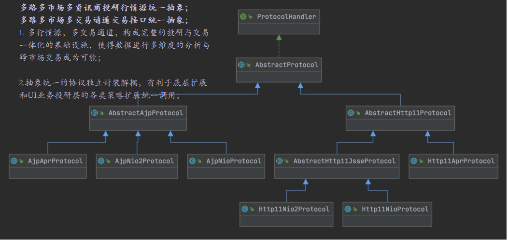The height and width of the screenshot is (241, 508).
Task: Click the heading line ending 交易接口统一抽象
Action: click(104, 20)
